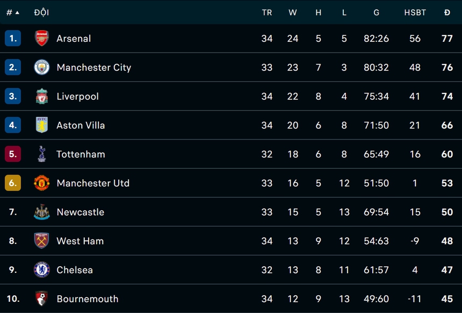Click the West Ham crest icon

tap(41, 241)
